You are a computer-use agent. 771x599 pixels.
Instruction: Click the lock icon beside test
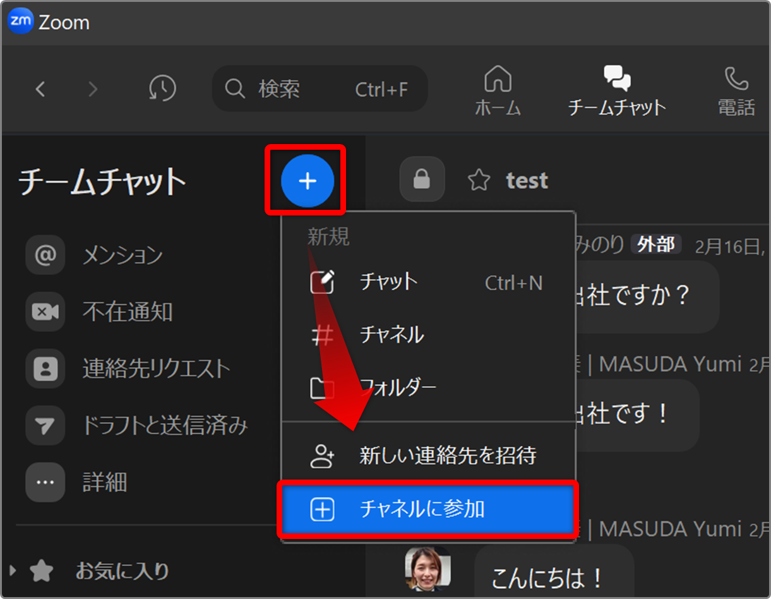coord(422,179)
